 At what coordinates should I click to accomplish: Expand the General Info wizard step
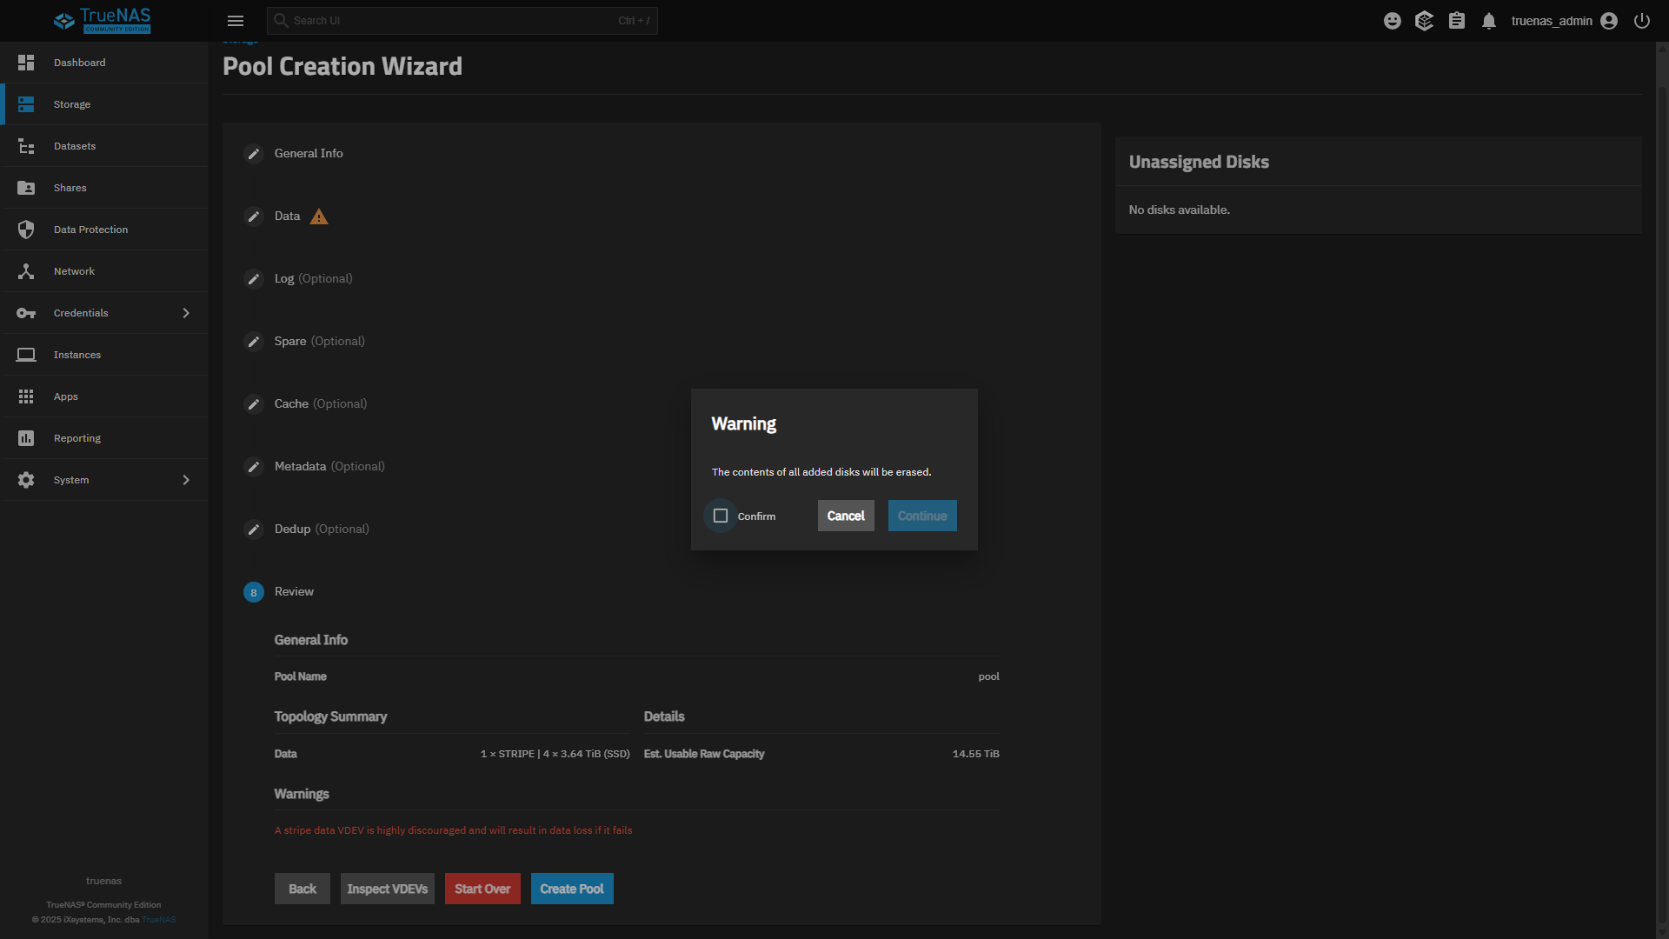tap(309, 153)
